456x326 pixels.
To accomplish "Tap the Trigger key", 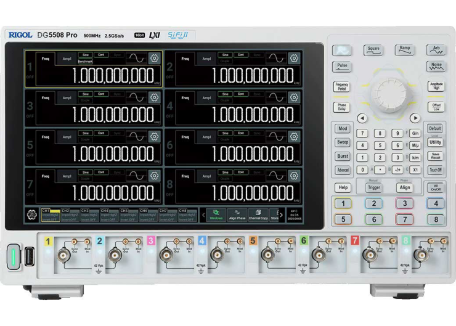I will click(374, 187).
